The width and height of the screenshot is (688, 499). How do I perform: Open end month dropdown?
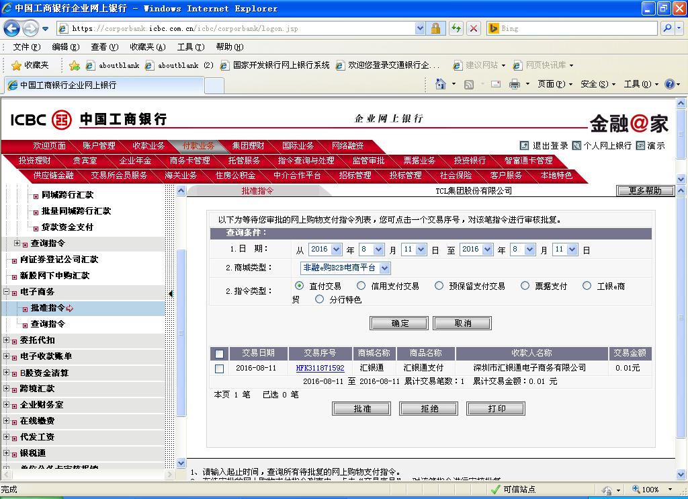click(x=523, y=249)
